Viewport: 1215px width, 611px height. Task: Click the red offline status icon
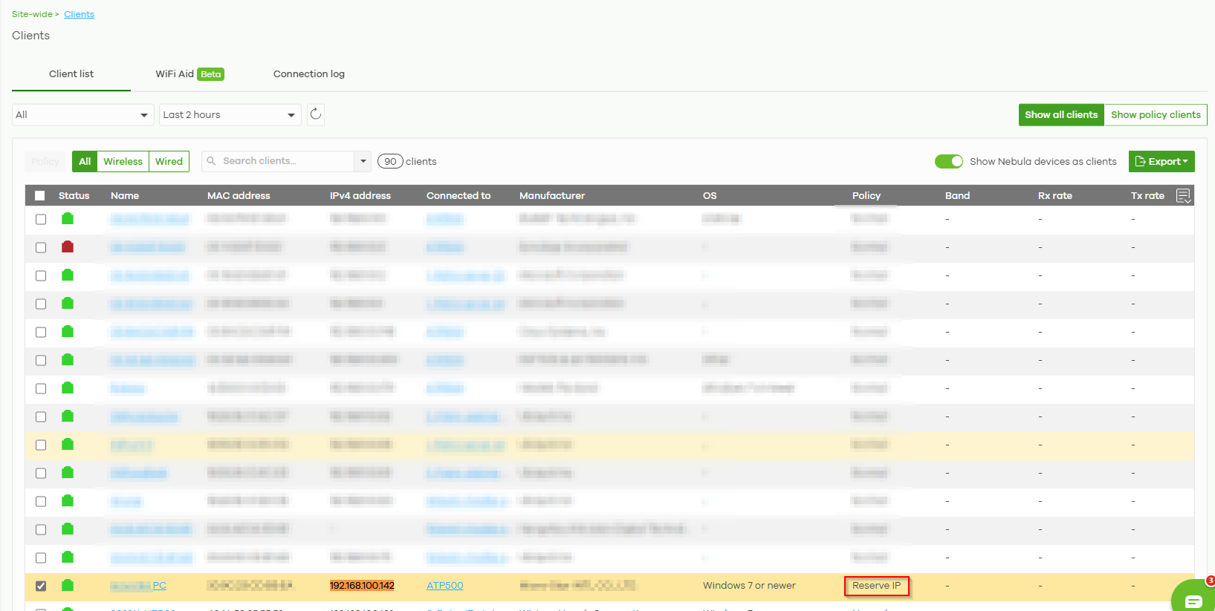(68, 246)
